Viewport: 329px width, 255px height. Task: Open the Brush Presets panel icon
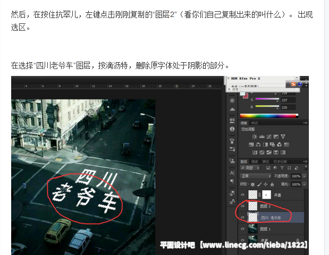click(x=232, y=141)
